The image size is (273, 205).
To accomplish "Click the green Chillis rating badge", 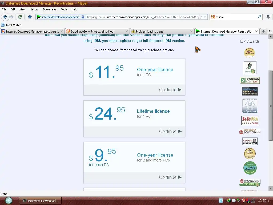I will [250, 168].
